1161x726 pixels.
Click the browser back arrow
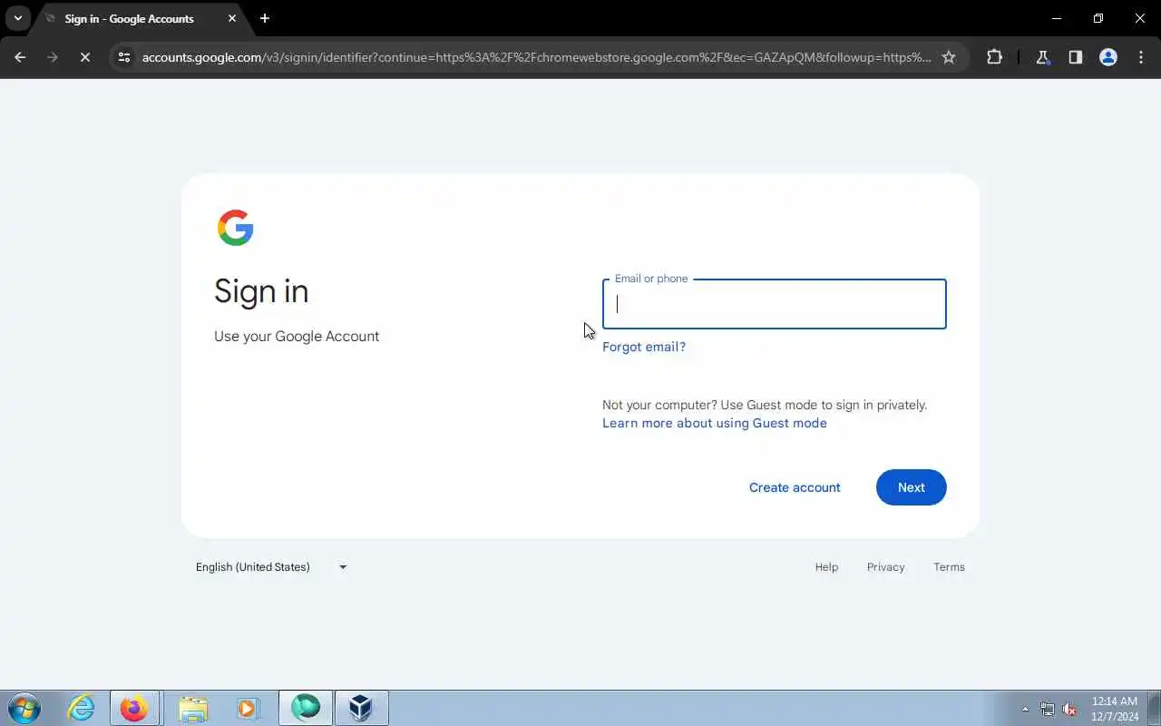tap(20, 57)
